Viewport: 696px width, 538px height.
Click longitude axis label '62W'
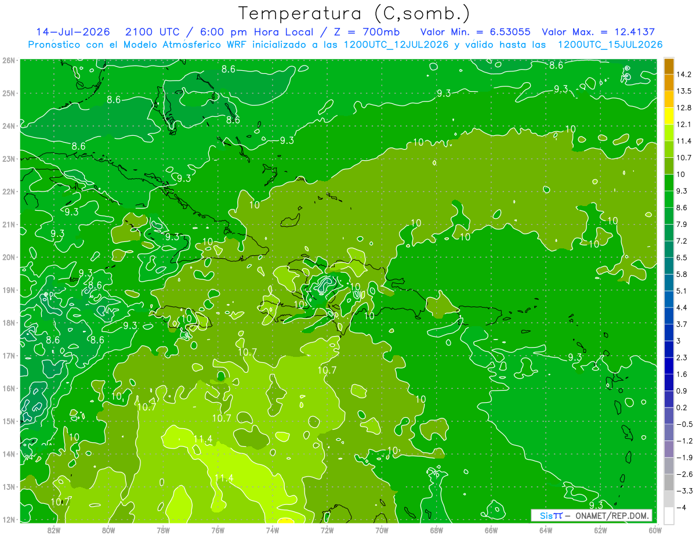(600, 529)
